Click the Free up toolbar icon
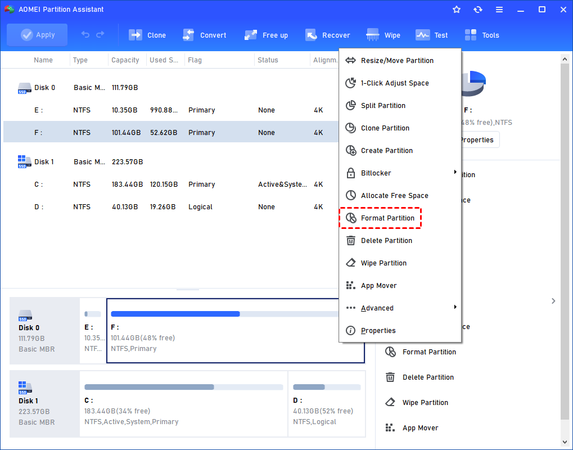Viewport: 573px width, 450px height. [x=251, y=35]
